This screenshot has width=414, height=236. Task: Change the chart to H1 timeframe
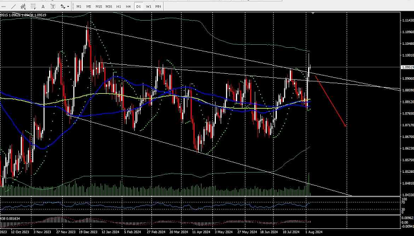pyautogui.click(x=118, y=6)
